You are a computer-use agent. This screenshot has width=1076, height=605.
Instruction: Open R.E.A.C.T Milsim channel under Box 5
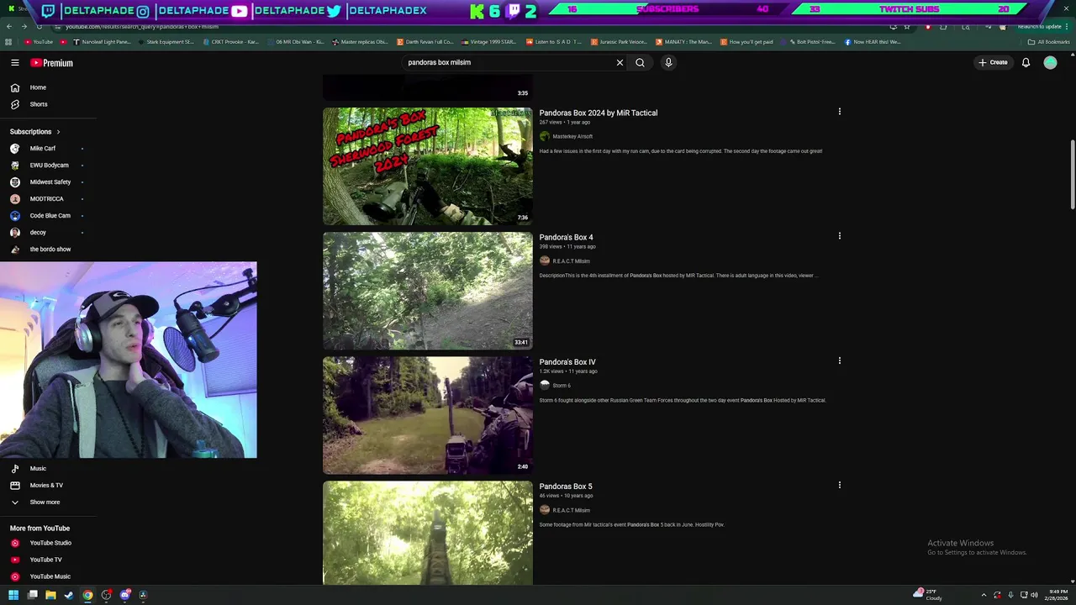tap(571, 510)
